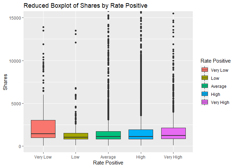The height and width of the screenshot is (168, 236).
Task: Click the chart title text
Action: point(85,6)
